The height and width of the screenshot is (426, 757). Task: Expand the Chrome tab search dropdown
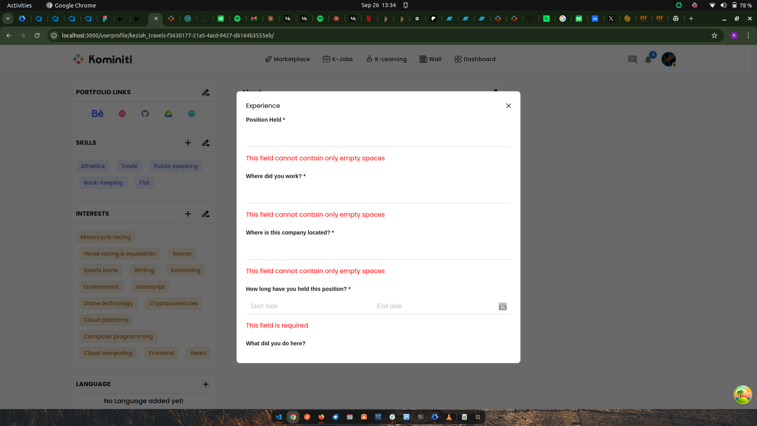[8, 19]
